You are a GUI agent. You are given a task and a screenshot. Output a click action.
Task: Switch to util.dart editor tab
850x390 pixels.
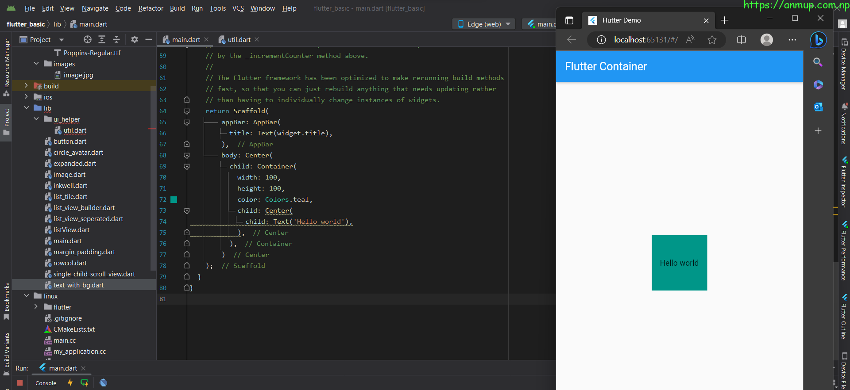pos(239,40)
